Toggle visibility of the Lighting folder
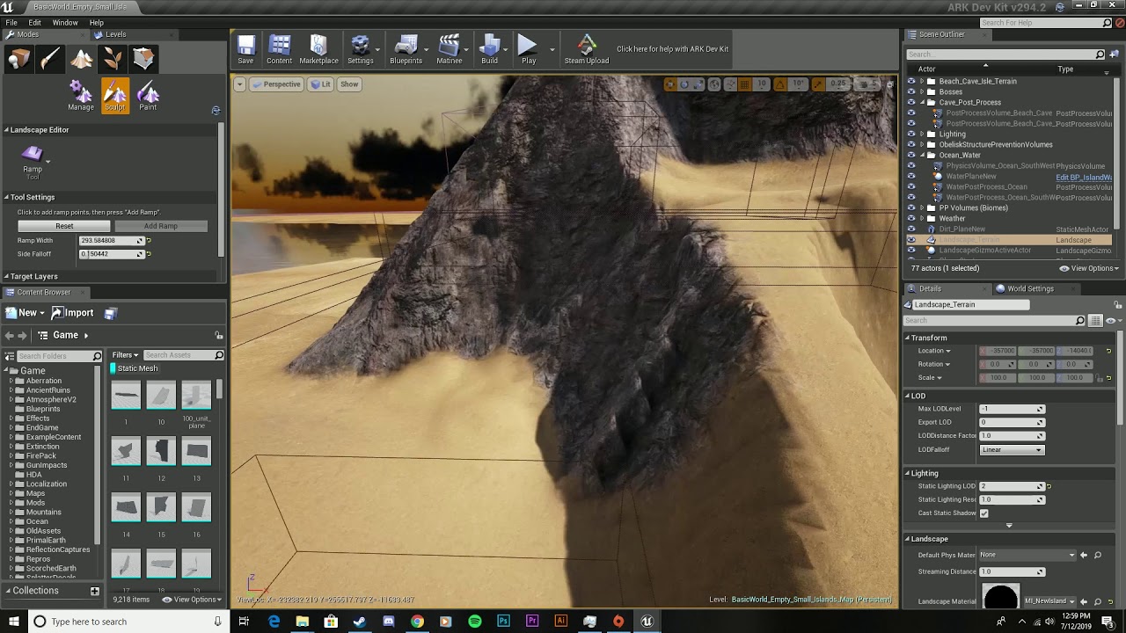 tap(911, 134)
